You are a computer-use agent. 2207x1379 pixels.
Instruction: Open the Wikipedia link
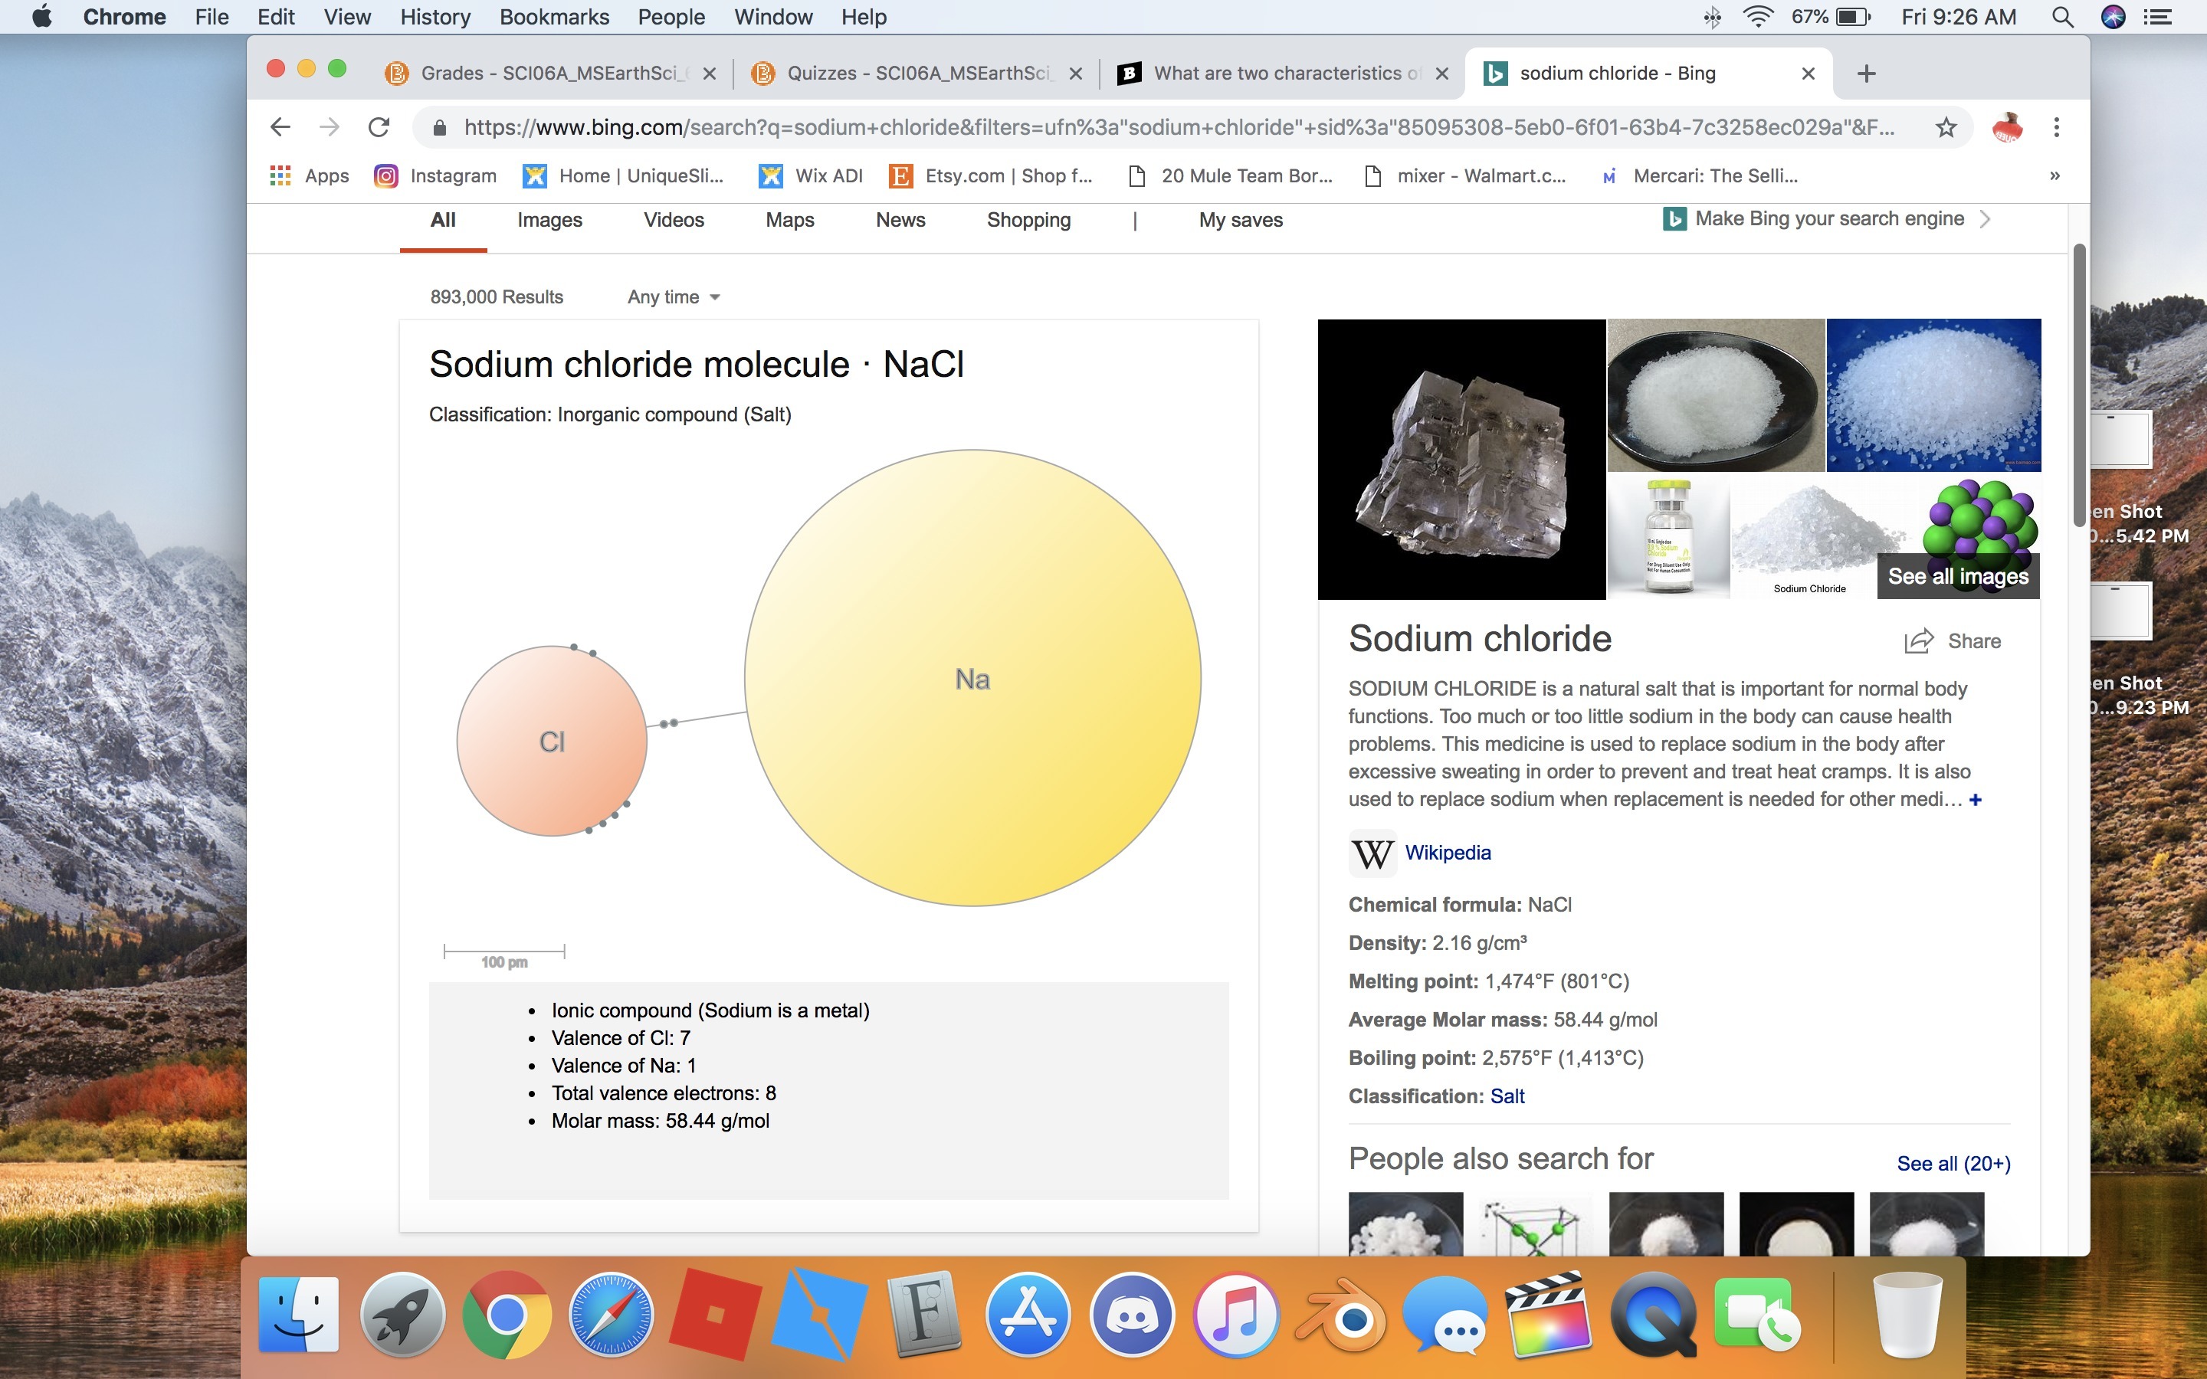pos(1448,853)
